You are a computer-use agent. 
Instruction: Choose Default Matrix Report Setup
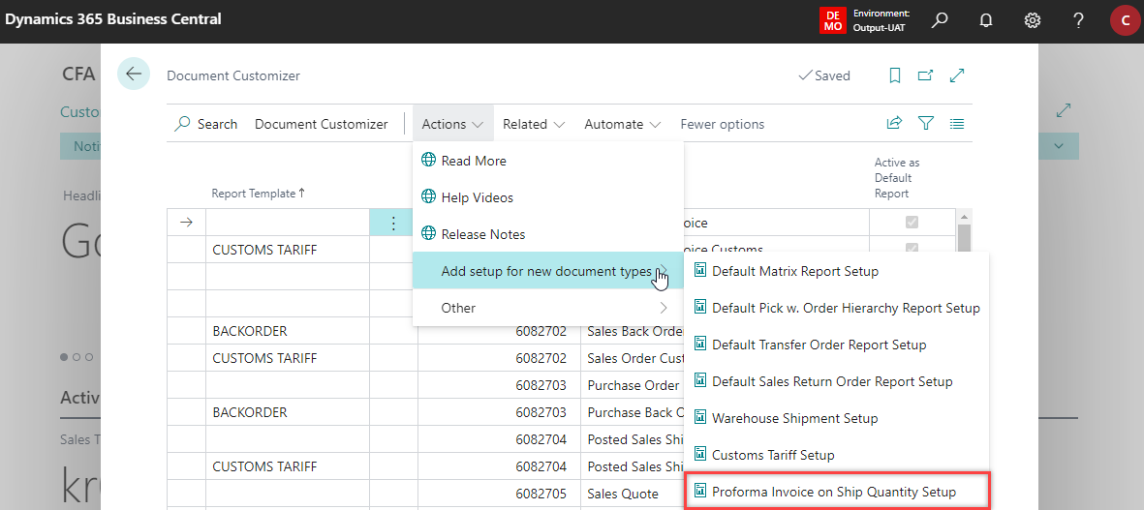point(837,271)
